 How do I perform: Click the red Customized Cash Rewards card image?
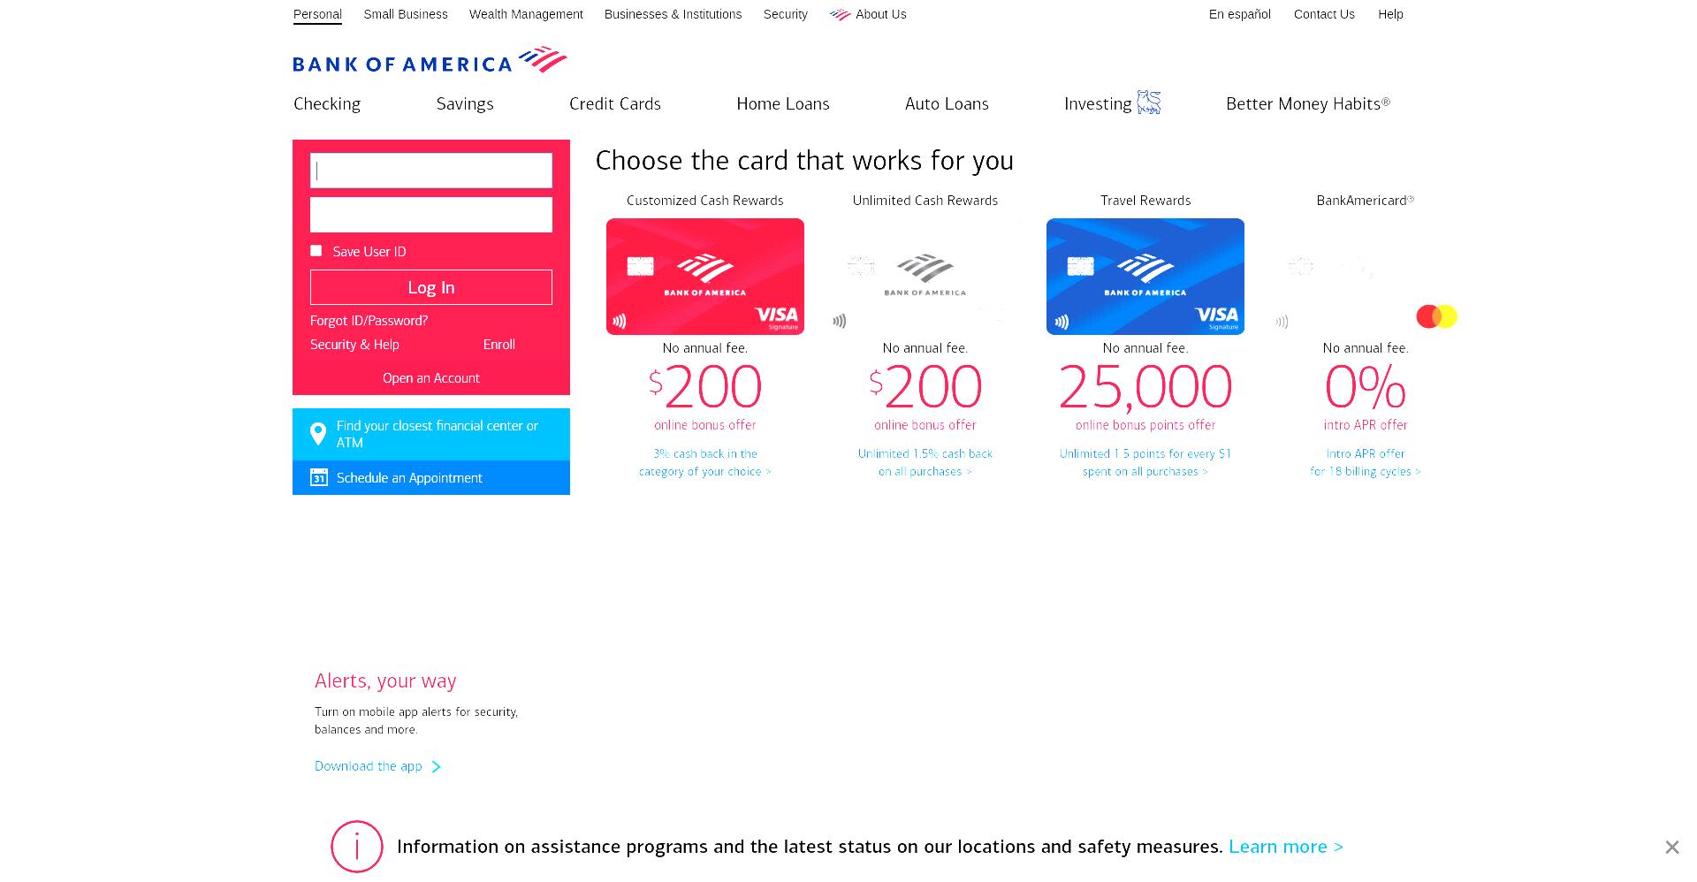705,277
